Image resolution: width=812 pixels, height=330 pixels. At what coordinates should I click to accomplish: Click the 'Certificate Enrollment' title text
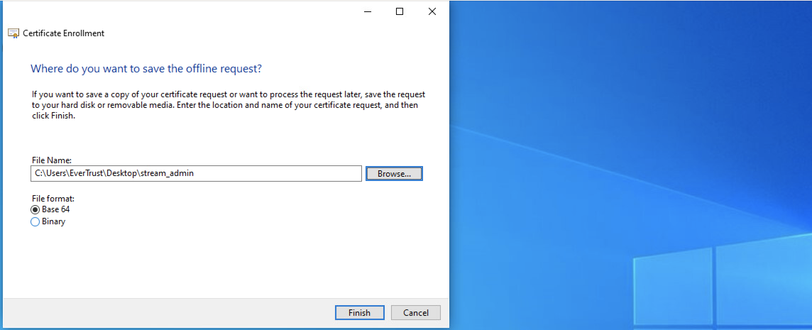click(64, 33)
